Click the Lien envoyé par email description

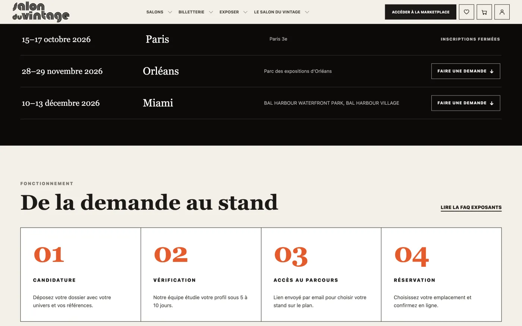pos(320,301)
